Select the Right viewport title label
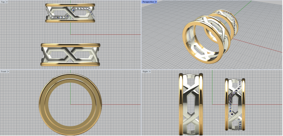 coord(145,71)
